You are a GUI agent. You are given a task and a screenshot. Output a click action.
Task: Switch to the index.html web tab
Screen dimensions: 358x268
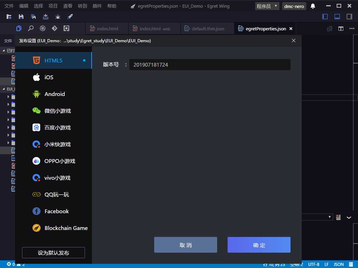point(155,29)
